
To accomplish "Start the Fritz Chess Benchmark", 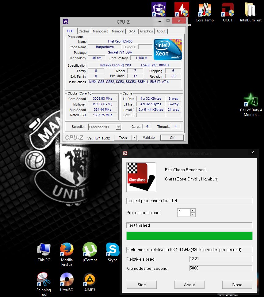I will pos(141,285).
